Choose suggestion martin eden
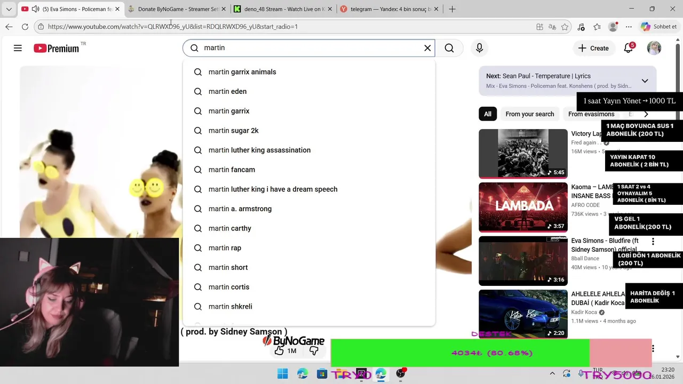 tap(309, 92)
